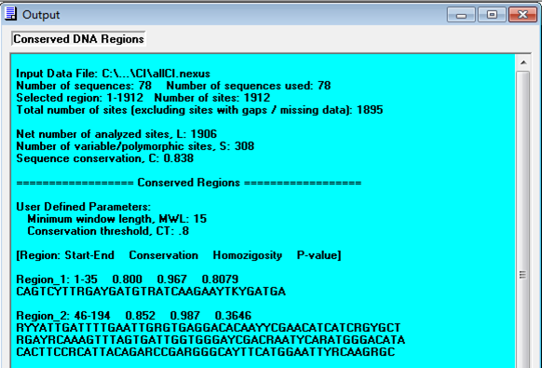Minimize the Output window
The width and height of the screenshot is (542, 368).
[461, 15]
